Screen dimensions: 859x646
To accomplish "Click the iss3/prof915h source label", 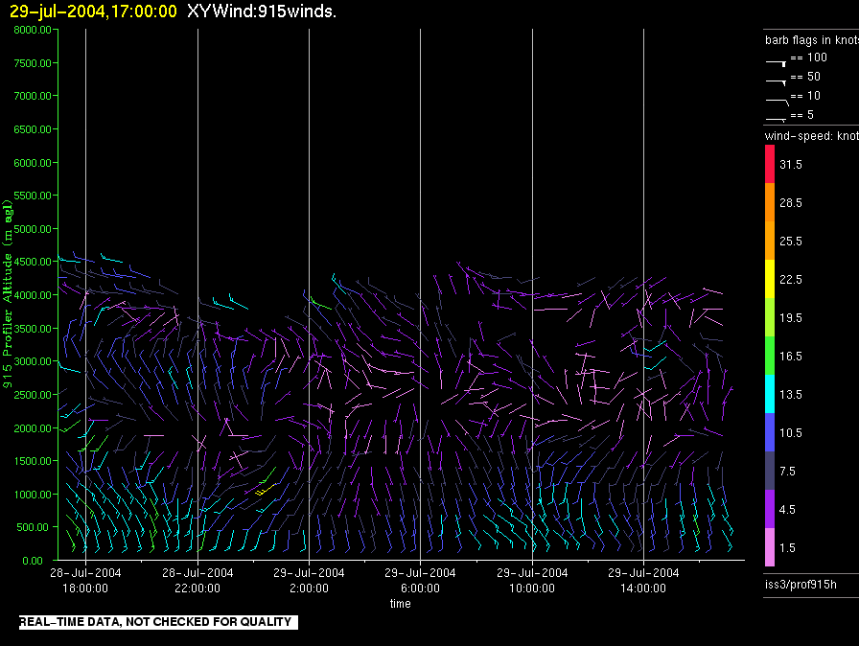I will point(801,585).
